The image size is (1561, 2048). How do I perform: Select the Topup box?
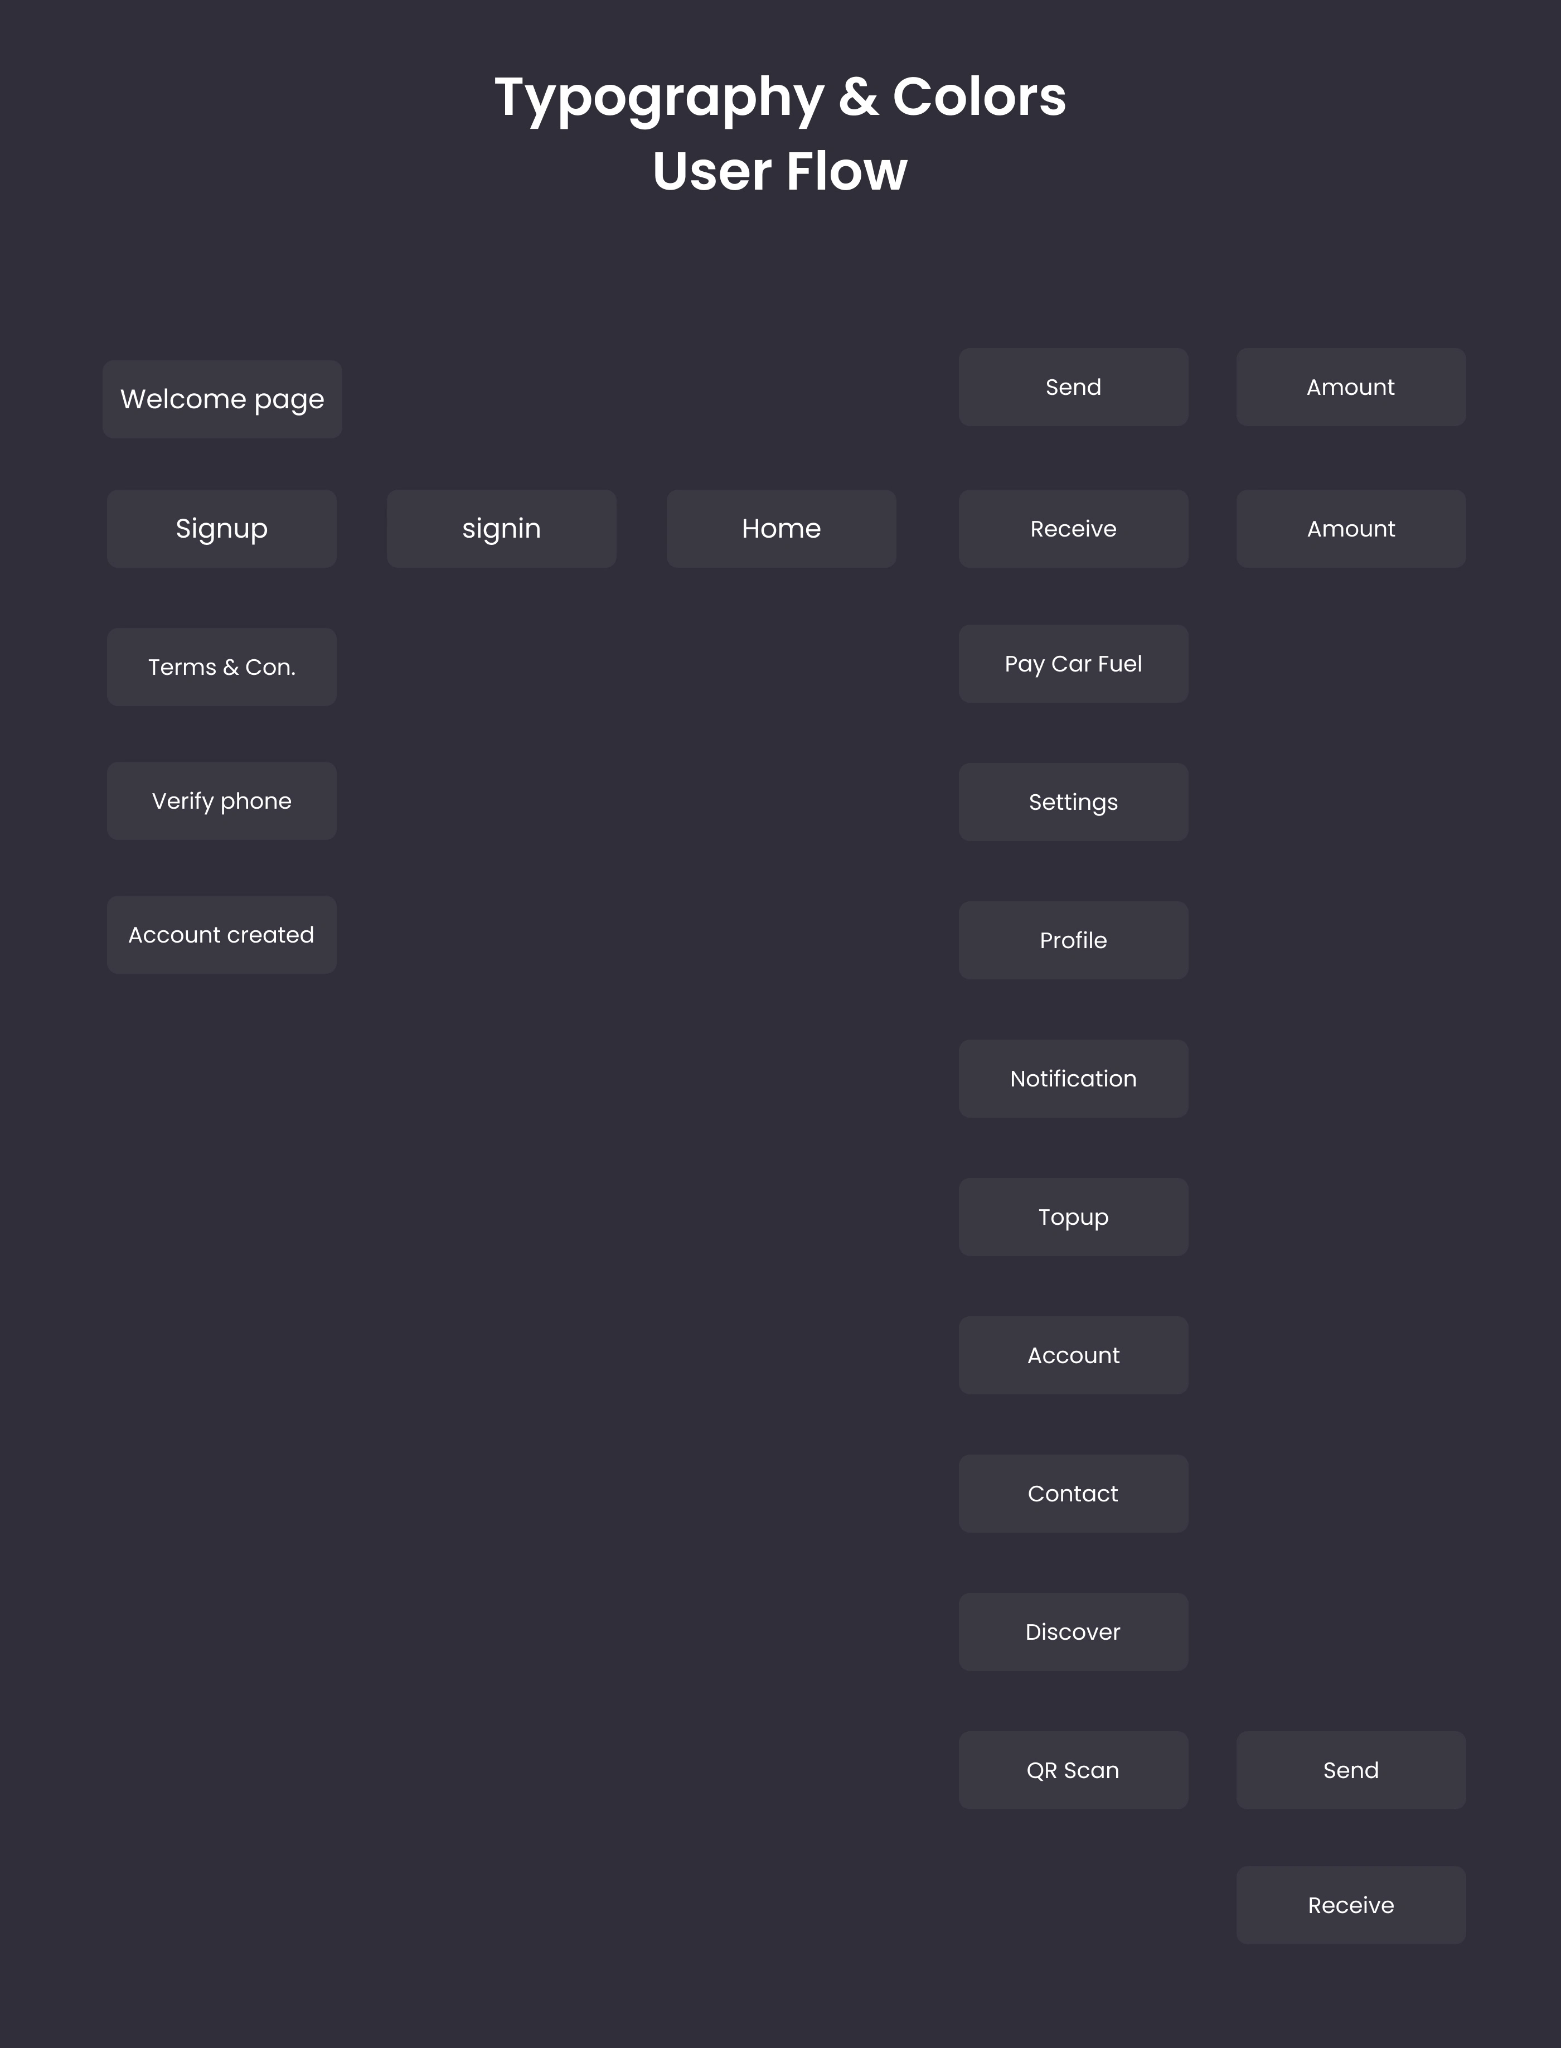[x=1073, y=1217]
